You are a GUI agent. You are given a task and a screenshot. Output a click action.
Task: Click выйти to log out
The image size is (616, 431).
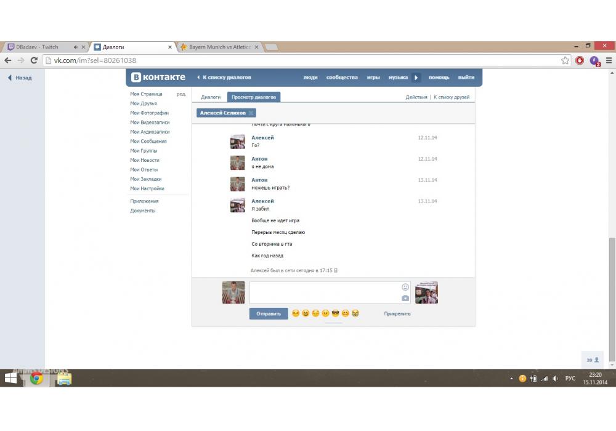(466, 78)
